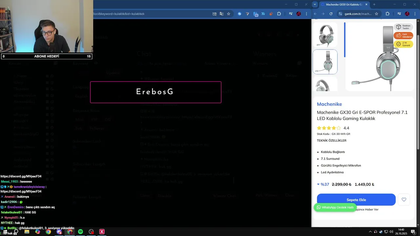Click the blue gallery scrollbar indicator
The height and width of the screenshot is (236, 420).
point(345,40)
